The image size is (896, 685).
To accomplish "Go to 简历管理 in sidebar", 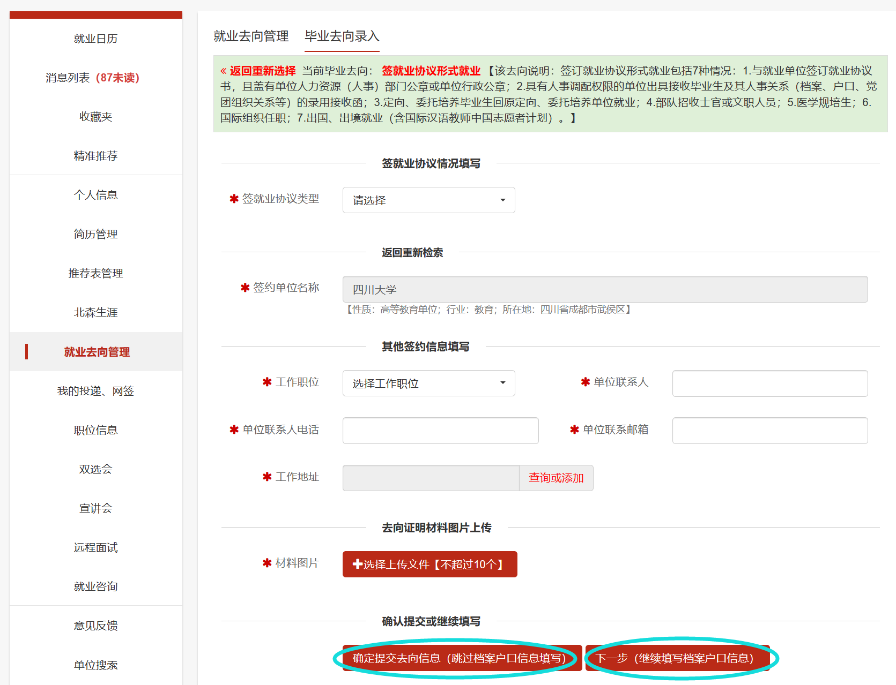I will pyautogui.click(x=95, y=234).
